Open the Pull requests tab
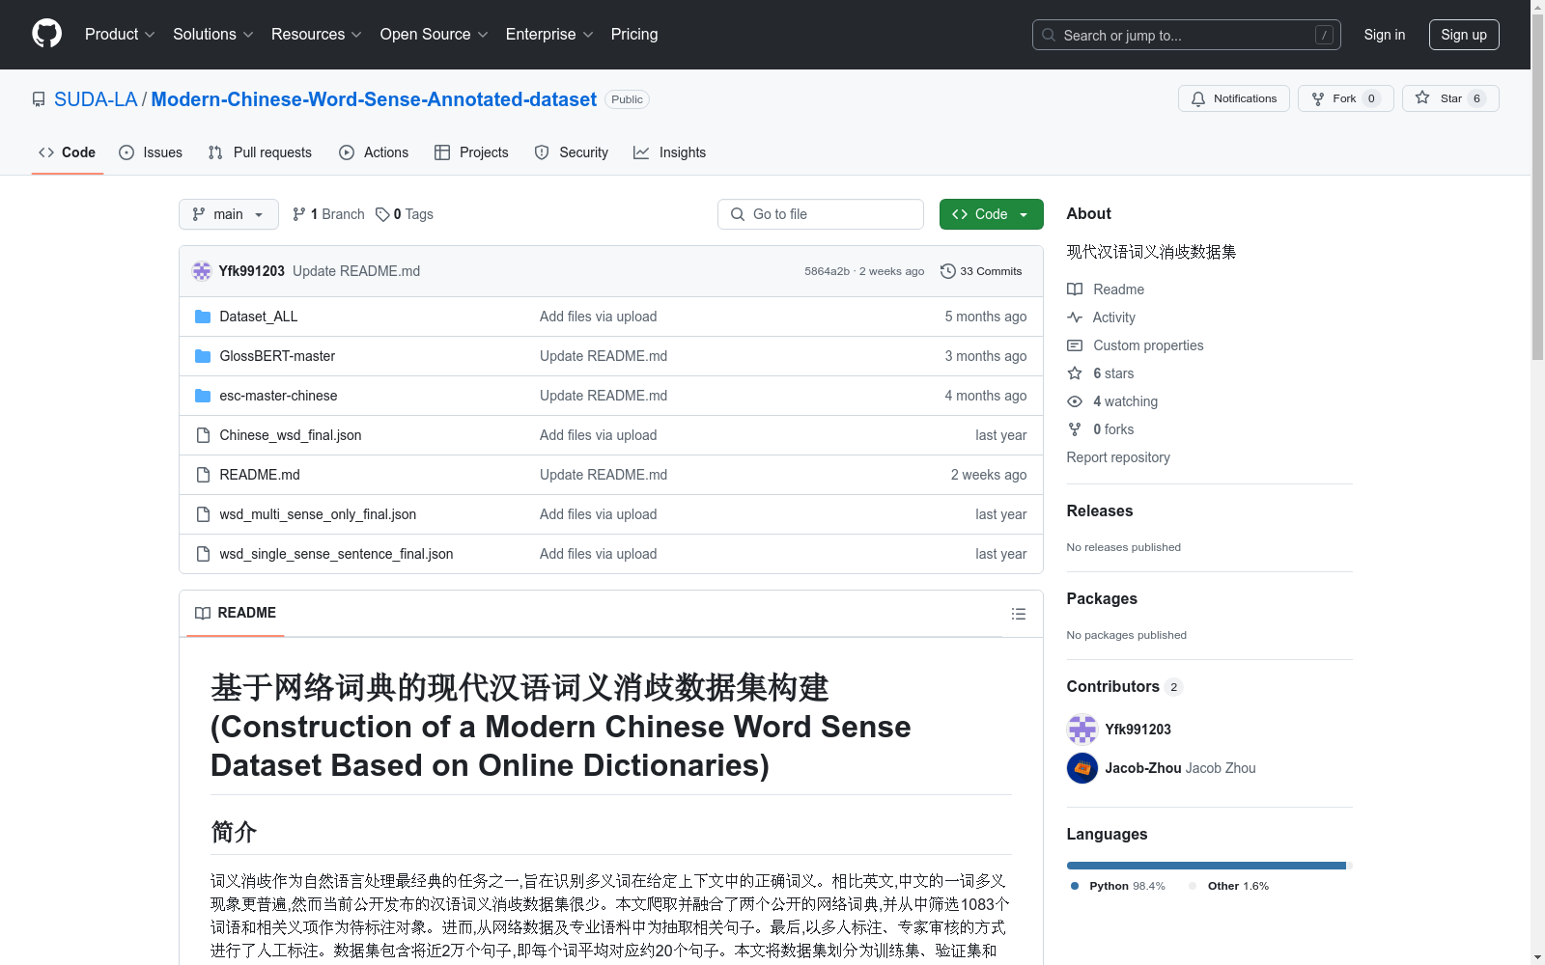 (x=260, y=152)
